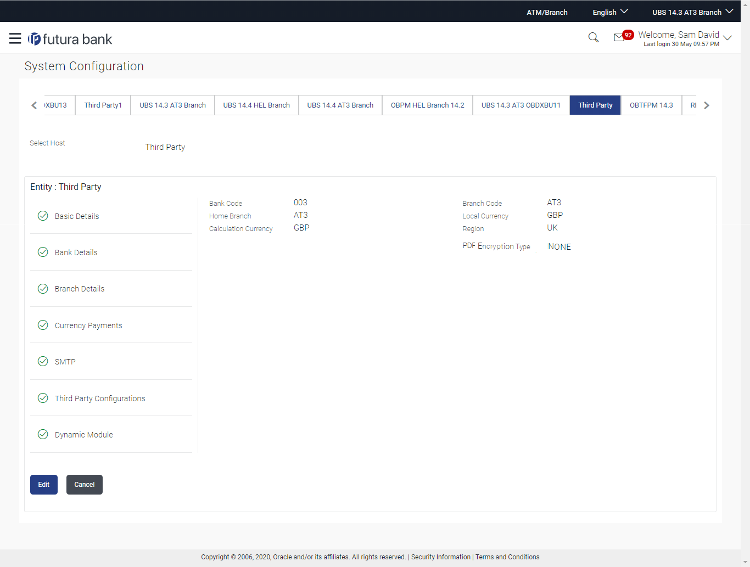Viewport: 750px width, 567px height.
Task: Open the search magnifier icon
Action: pos(594,37)
